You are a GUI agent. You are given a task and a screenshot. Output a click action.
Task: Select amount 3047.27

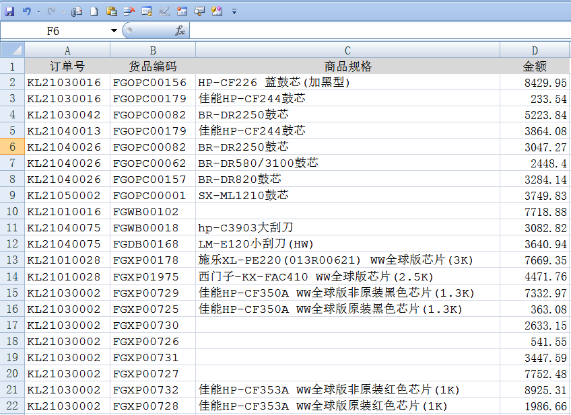pyautogui.click(x=535, y=147)
